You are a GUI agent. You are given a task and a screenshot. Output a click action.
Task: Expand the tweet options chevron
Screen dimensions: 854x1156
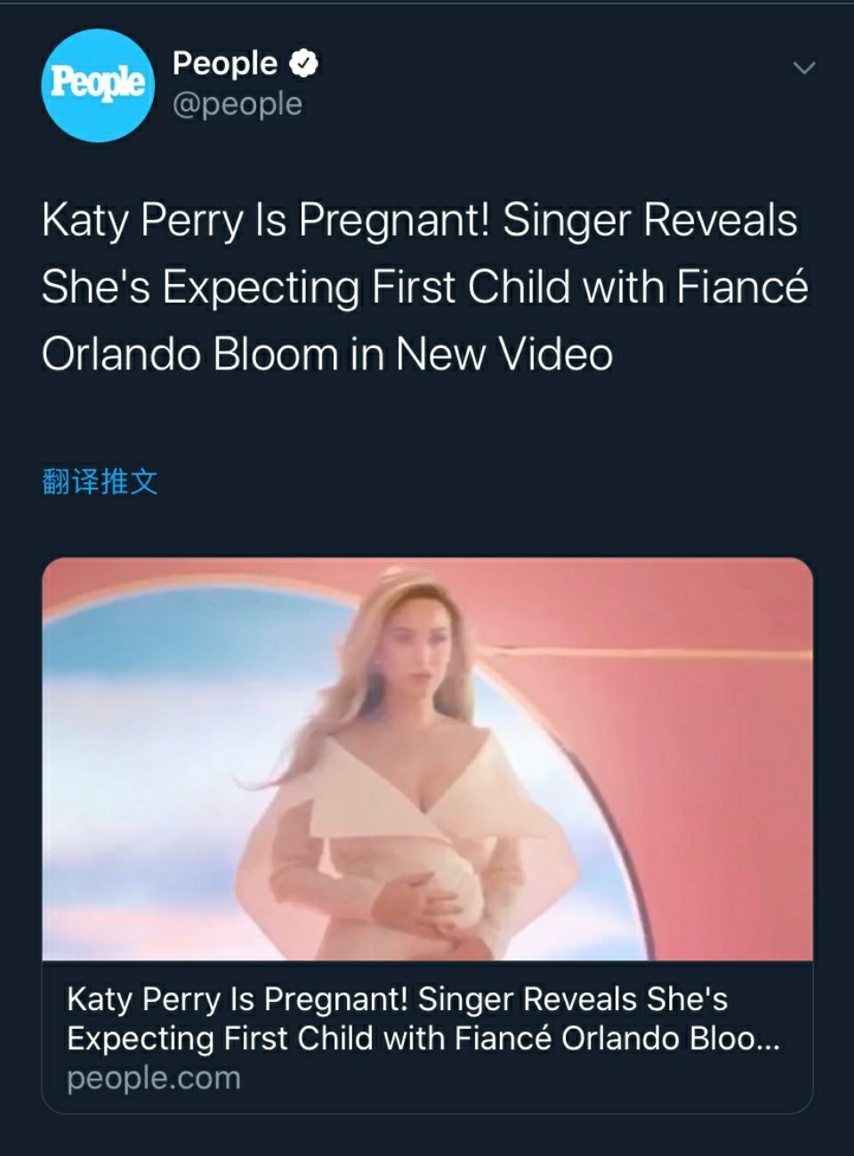803,68
